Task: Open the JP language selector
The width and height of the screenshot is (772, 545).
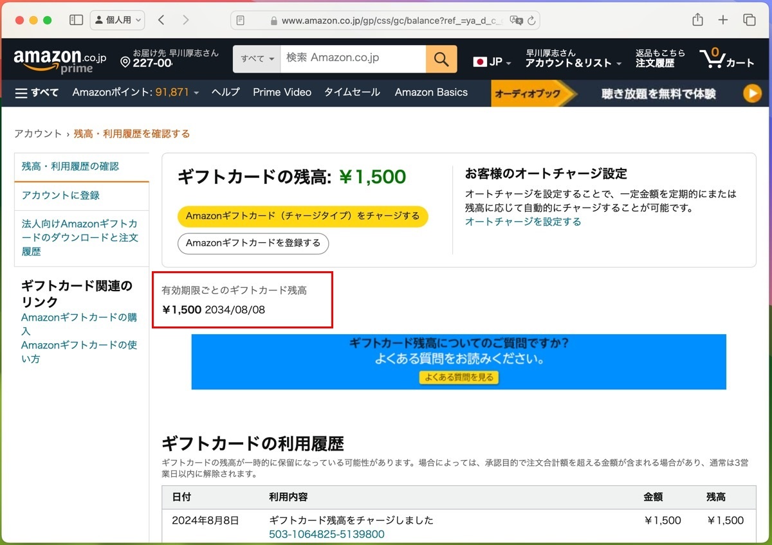Action: click(492, 62)
